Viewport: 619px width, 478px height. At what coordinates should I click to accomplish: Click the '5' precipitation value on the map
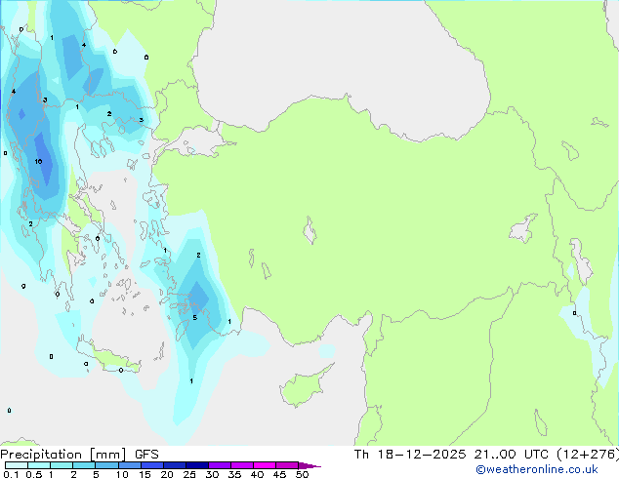pos(194,317)
